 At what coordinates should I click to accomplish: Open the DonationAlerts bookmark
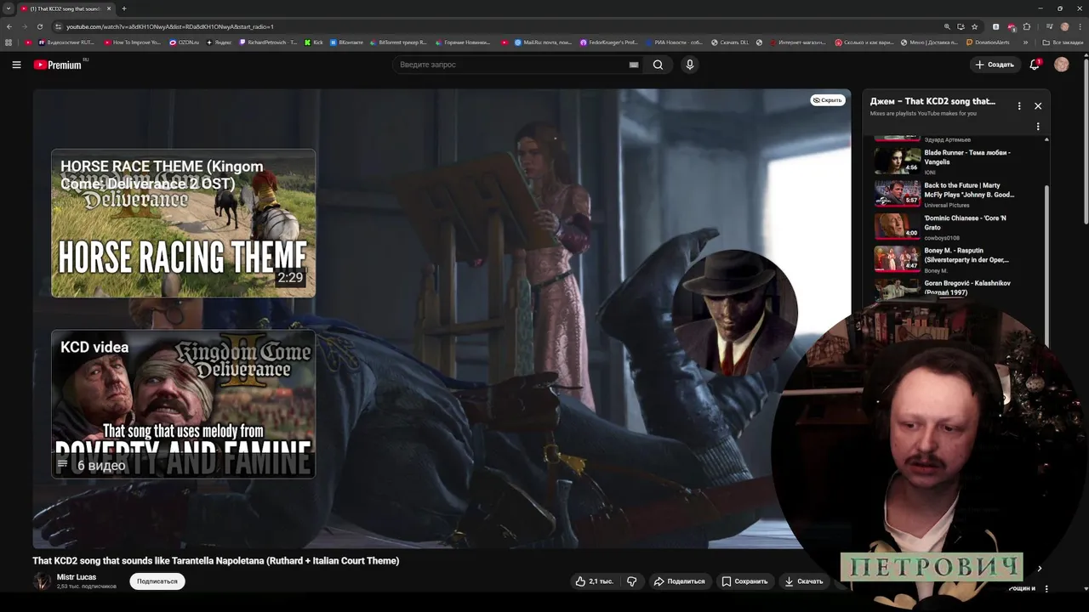click(987, 42)
